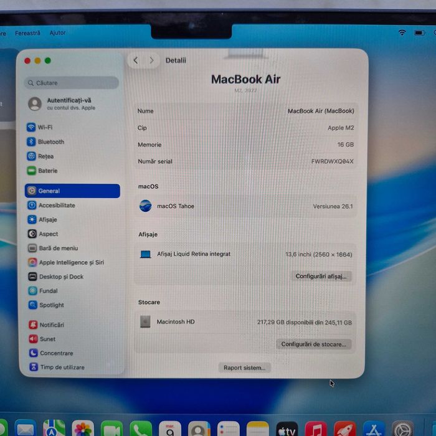
Task: Click the macOS Tahoe row
Action: tap(245, 206)
